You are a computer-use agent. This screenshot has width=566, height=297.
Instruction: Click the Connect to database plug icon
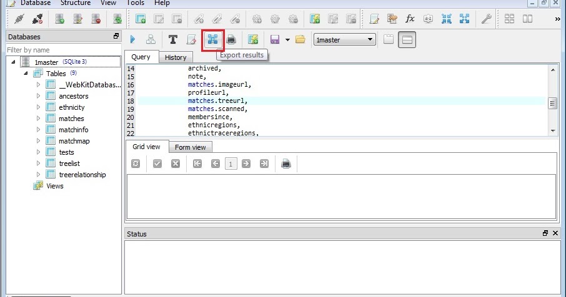19,19
